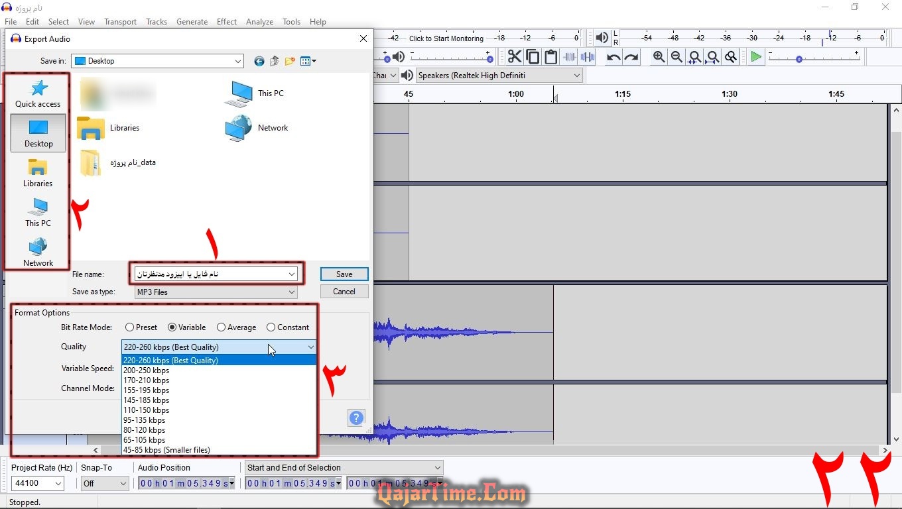Click the Save button
Image resolution: width=902 pixels, height=509 pixels.
pos(344,274)
